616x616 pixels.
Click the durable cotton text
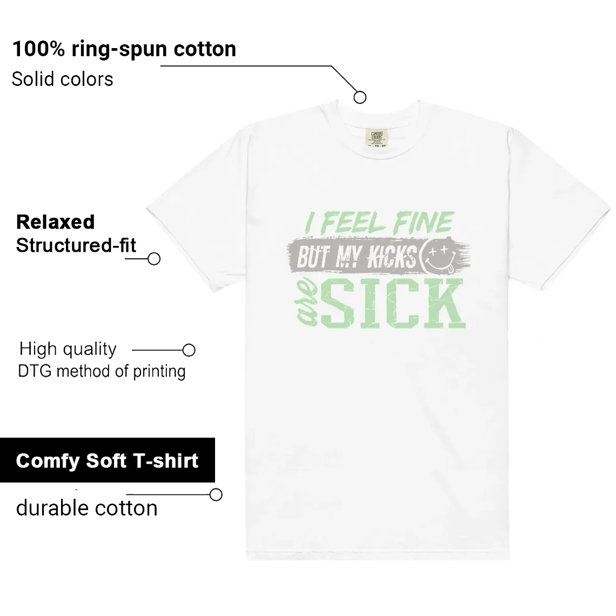tap(87, 508)
